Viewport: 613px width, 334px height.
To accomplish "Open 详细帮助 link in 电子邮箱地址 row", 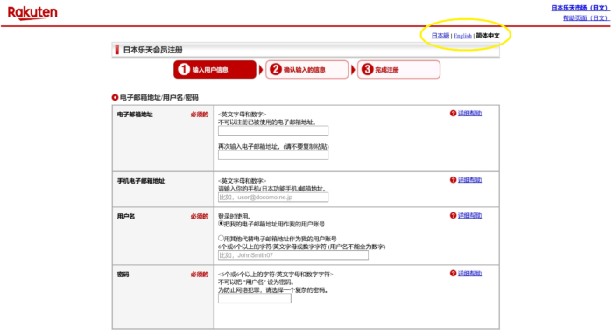I will 469,113.
